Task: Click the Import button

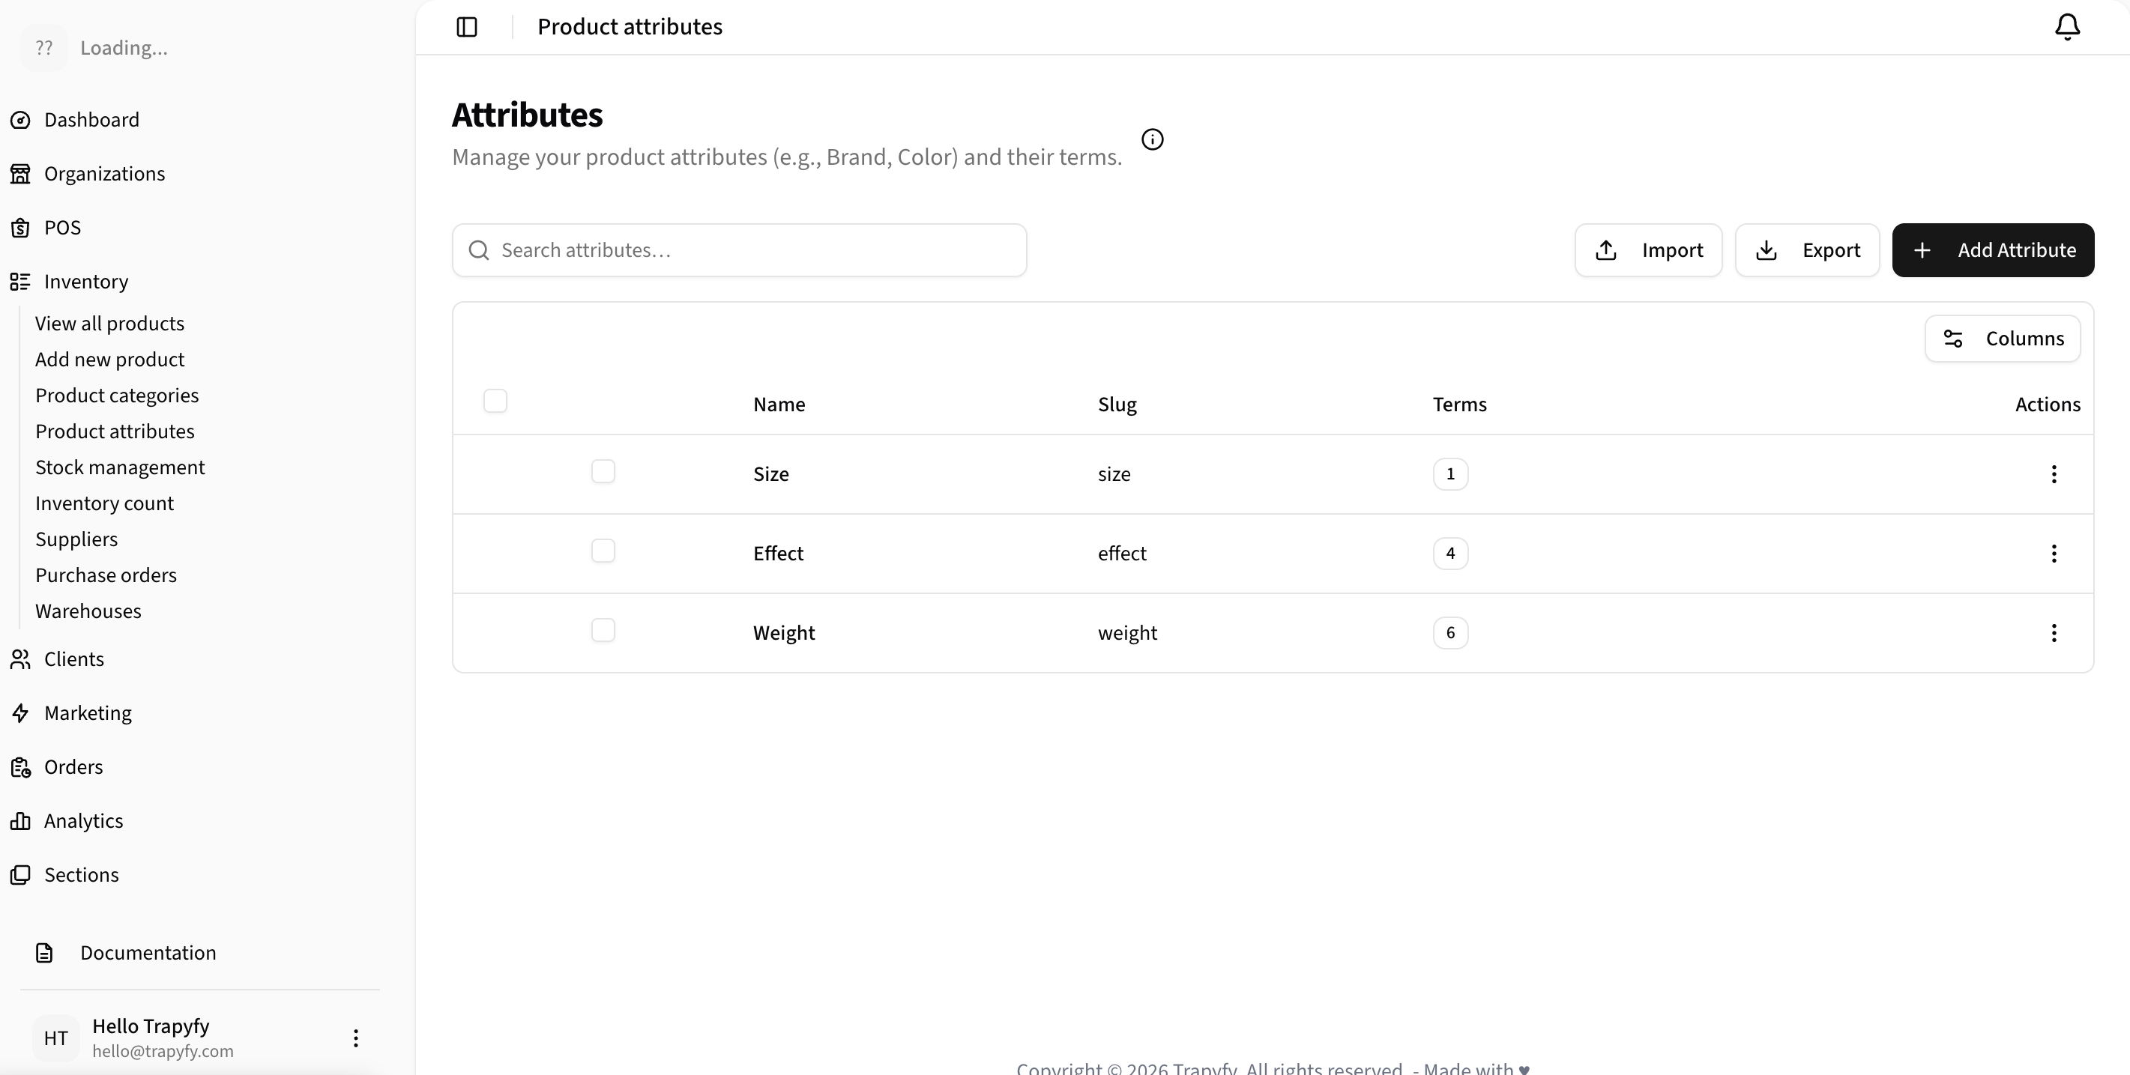Action: pos(1648,250)
